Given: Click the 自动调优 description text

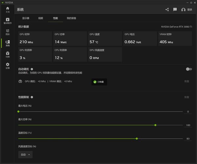Looking at the screenshot, I should (50, 73).
